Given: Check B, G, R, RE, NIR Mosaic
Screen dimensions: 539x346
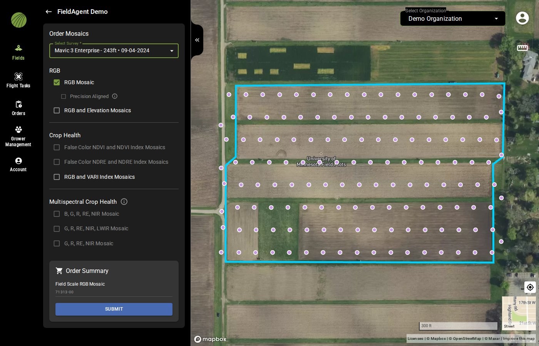Looking at the screenshot, I should click(57, 214).
